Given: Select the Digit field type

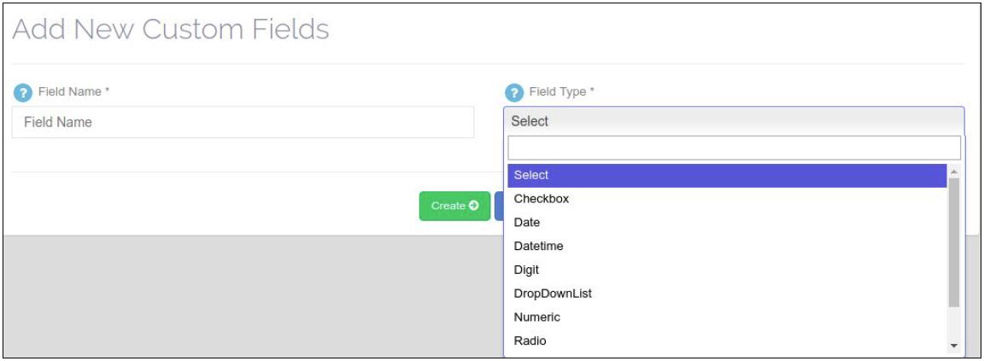Looking at the screenshot, I should pyautogui.click(x=526, y=270).
